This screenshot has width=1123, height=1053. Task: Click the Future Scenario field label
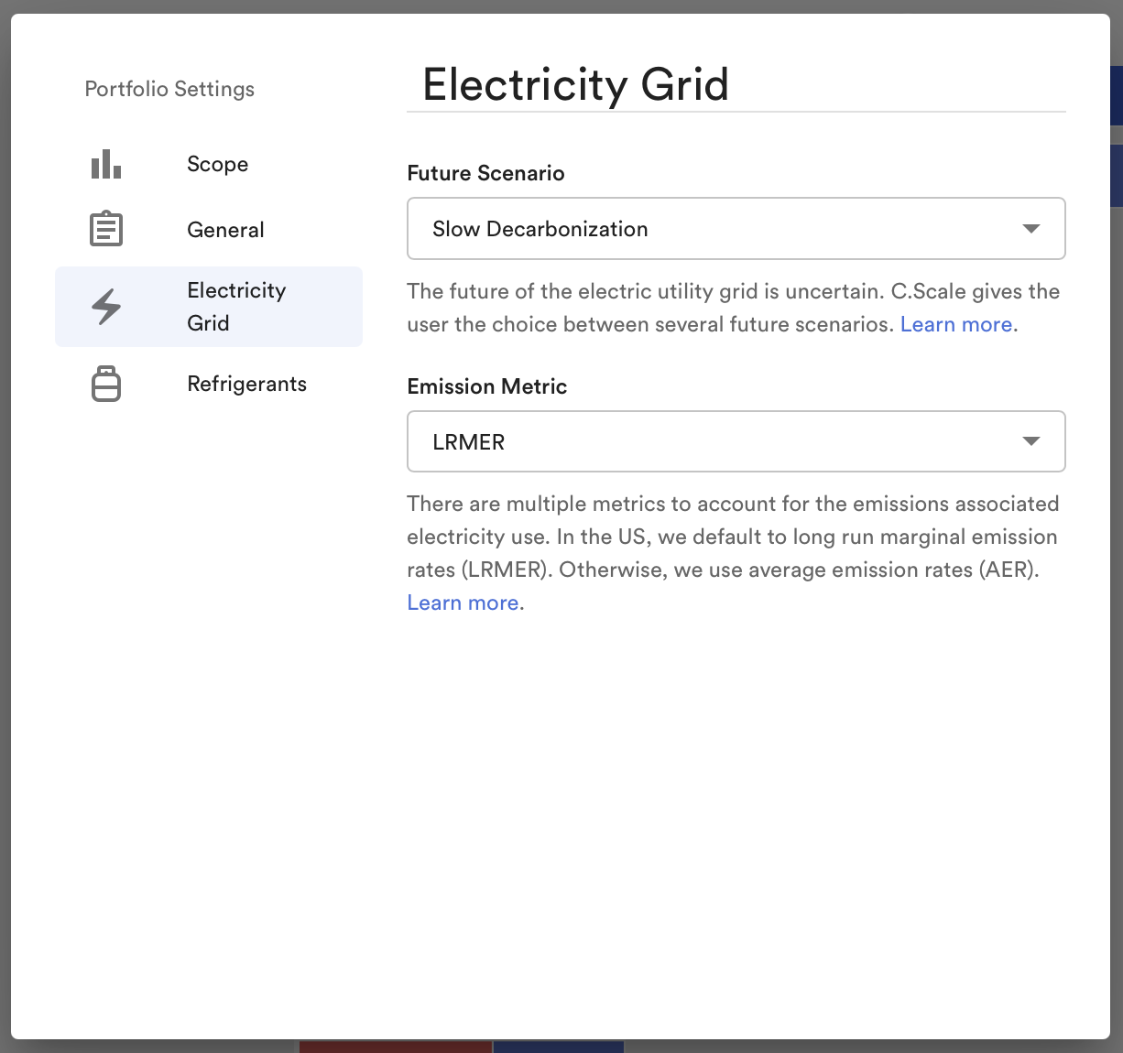pyautogui.click(x=485, y=173)
